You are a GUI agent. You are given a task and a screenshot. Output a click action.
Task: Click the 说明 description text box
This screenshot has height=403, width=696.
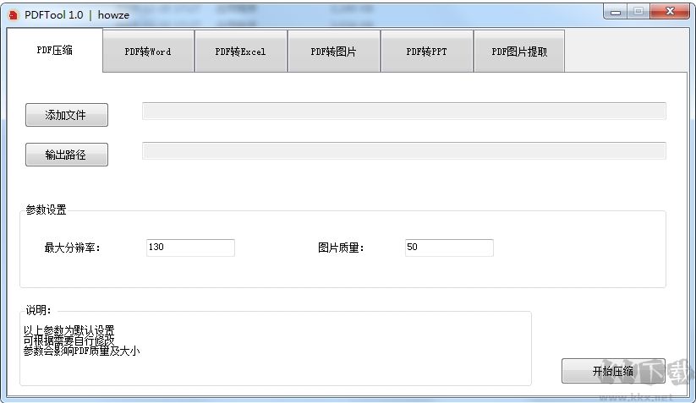coord(276,348)
